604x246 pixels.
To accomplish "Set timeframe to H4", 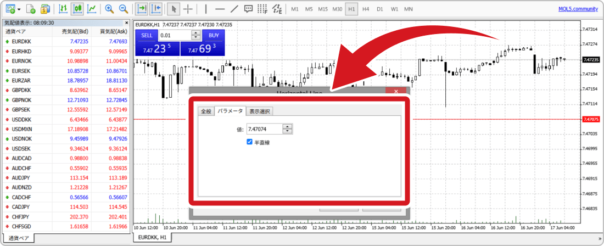I will [366, 8].
